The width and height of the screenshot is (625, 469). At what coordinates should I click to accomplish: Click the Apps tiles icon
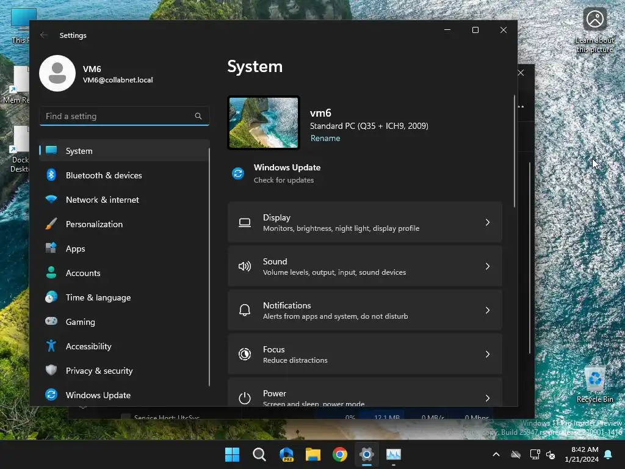[51, 248]
